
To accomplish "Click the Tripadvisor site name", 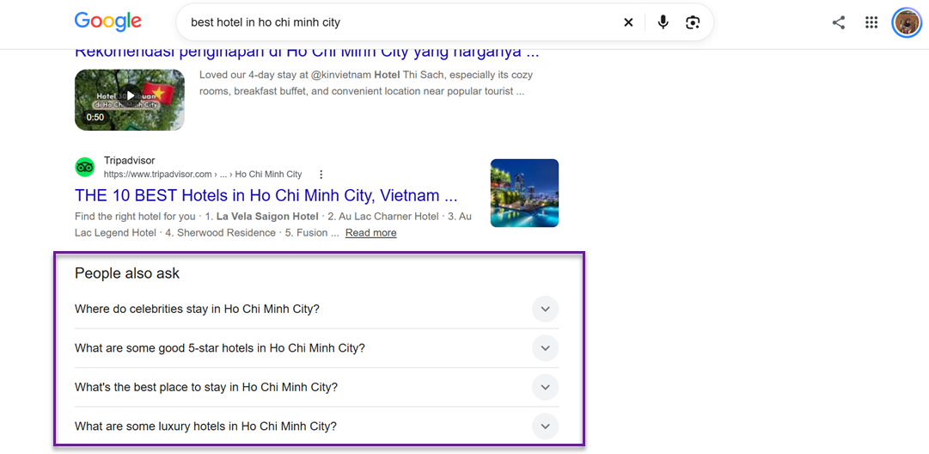I will pos(129,161).
